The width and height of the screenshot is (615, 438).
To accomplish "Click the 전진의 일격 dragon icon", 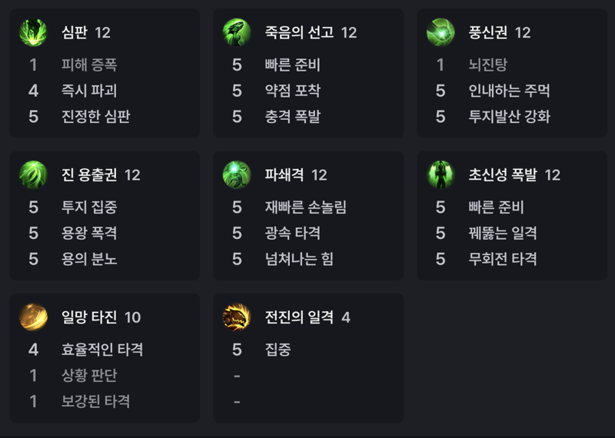I will pyautogui.click(x=237, y=317).
